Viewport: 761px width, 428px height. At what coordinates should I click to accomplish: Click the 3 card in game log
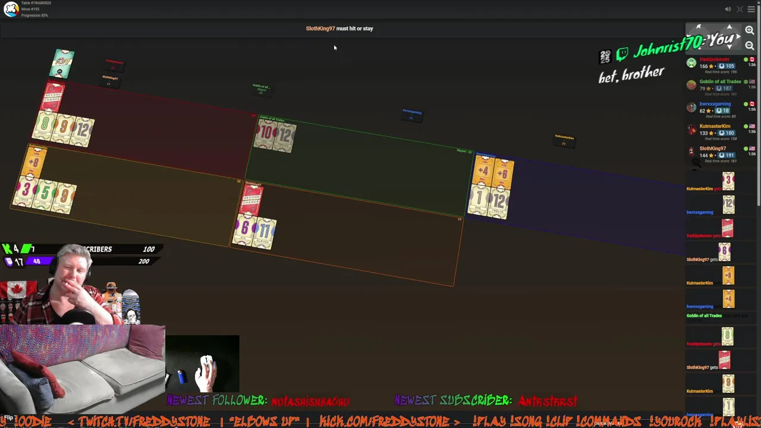[x=728, y=181]
